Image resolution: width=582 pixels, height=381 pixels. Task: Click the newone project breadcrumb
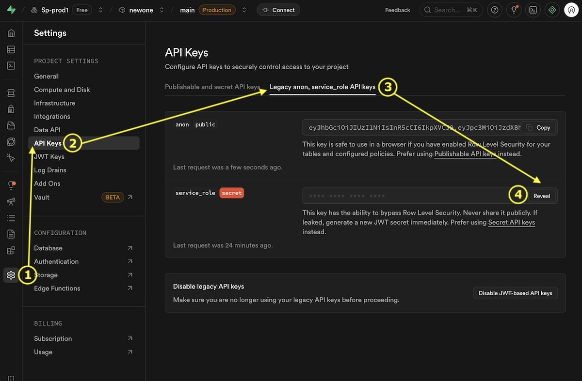136,10
